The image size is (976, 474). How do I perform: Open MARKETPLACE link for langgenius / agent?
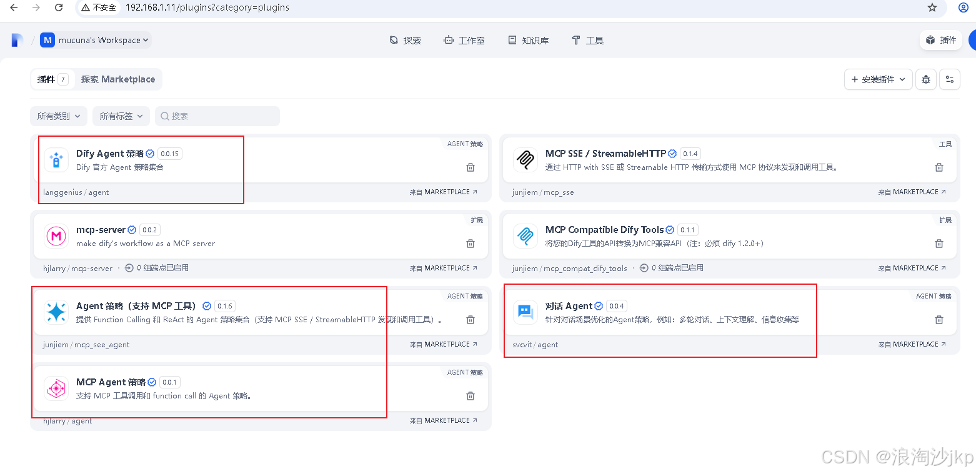pyautogui.click(x=444, y=192)
